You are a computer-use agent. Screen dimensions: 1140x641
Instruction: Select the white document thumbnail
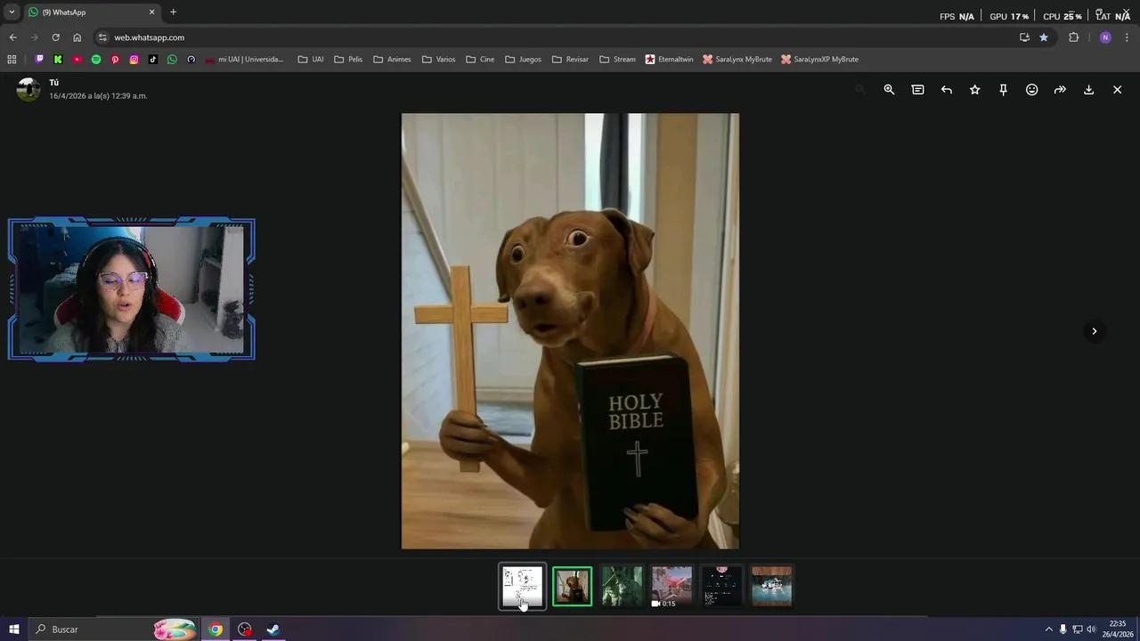(522, 587)
